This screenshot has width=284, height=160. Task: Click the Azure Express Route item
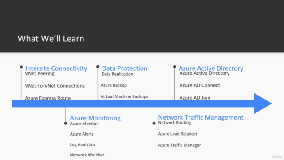48,98
